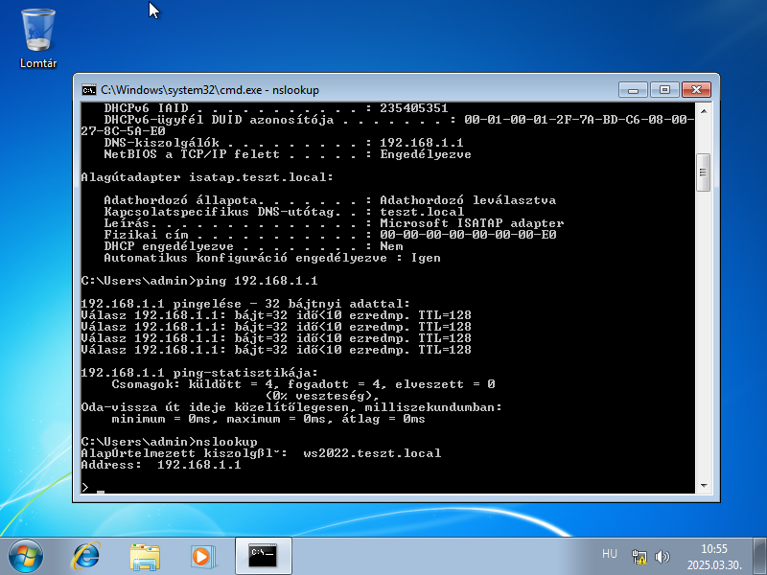Viewport: 767px width, 575px height.
Task: Launch Windows Media Player from taskbar
Action: (x=201, y=554)
